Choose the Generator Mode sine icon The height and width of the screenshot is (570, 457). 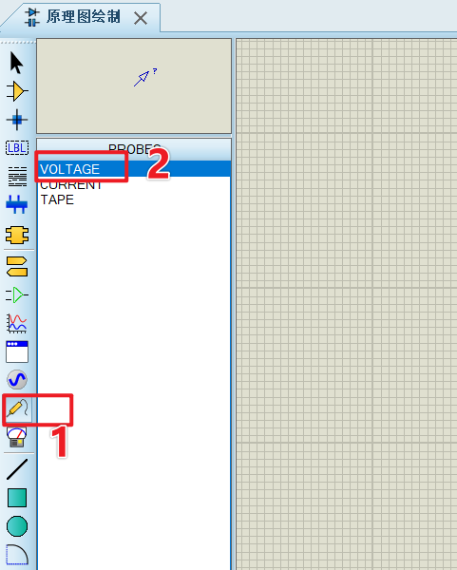pyautogui.click(x=17, y=379)
